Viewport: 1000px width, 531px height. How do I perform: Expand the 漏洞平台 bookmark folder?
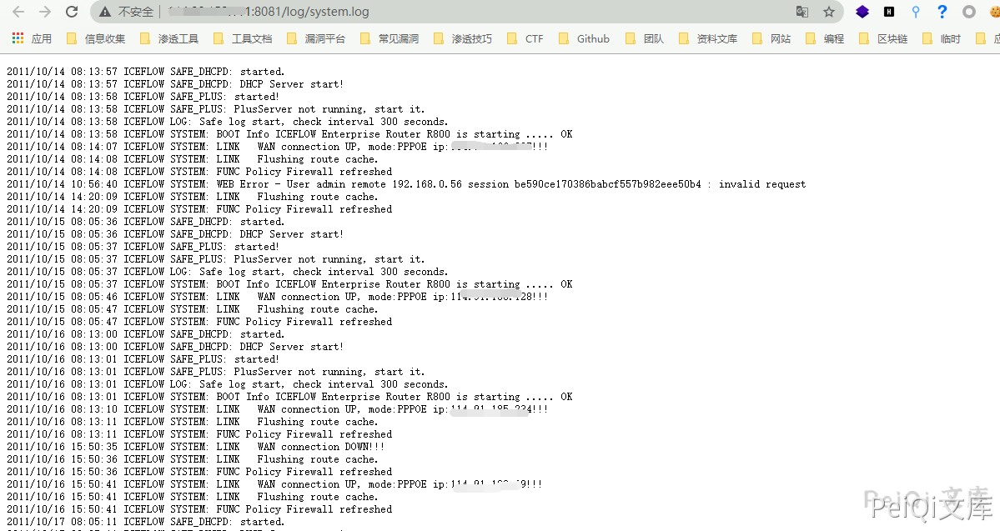[x=316, y=38]
